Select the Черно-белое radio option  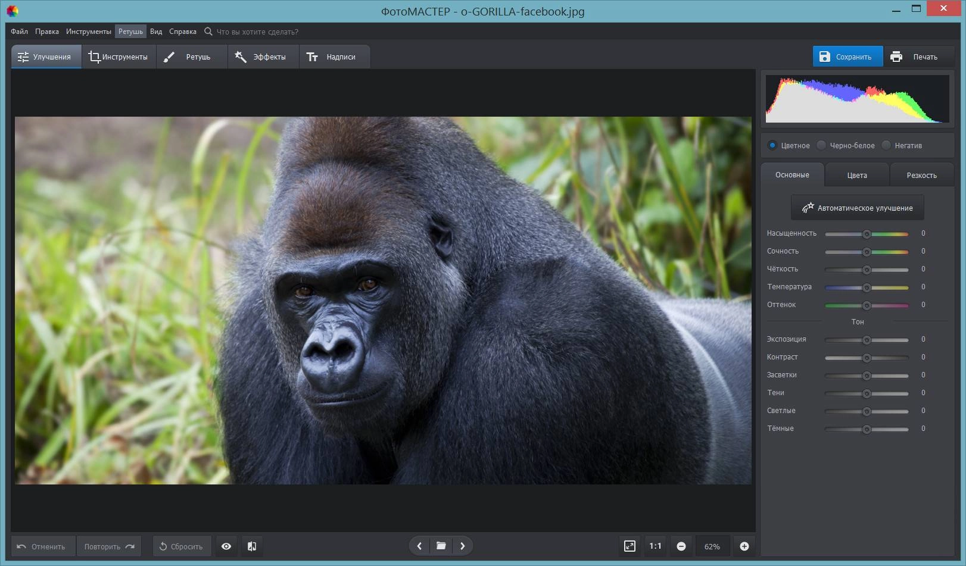[x=821, y=145]
